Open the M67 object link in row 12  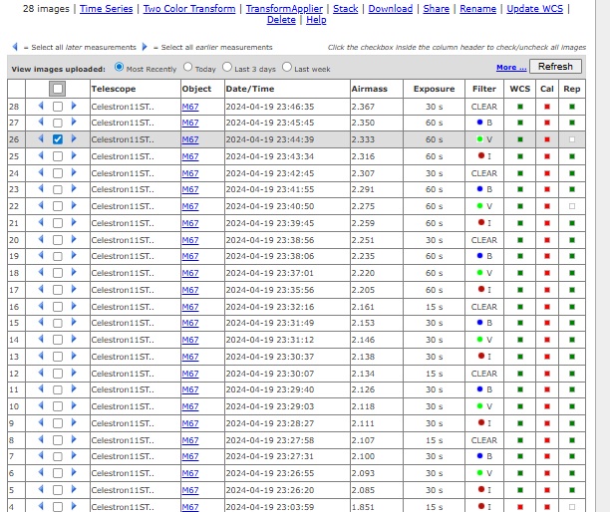[x=189, y=373]
